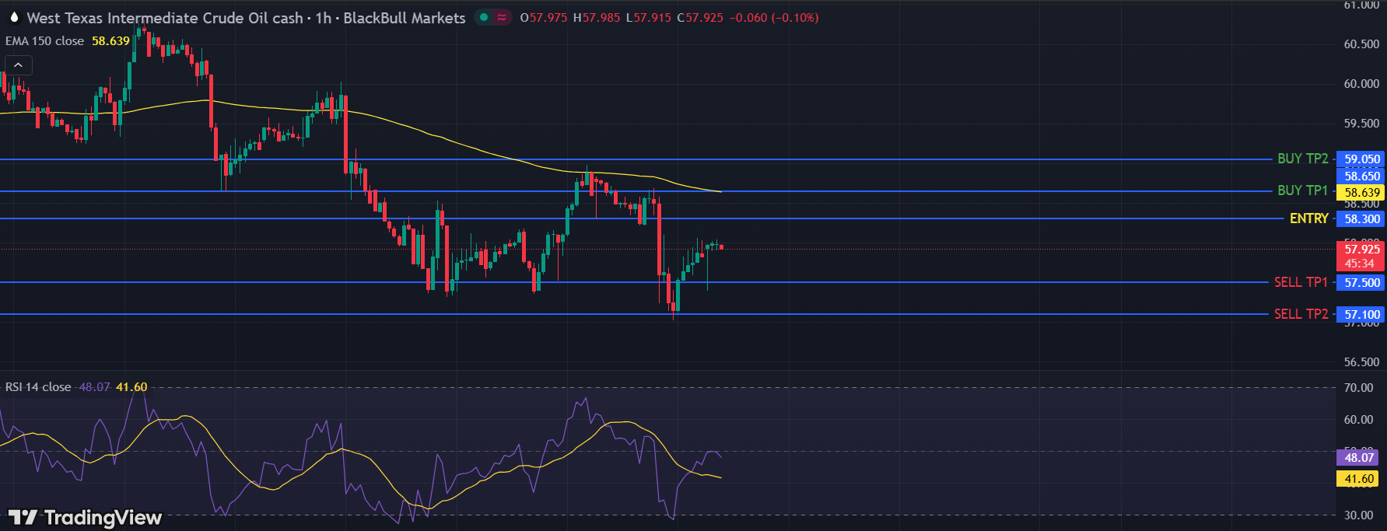Screen dimensions: 1387x531
Task: Click the 59.050 price axis tag
Action: (x=1361, y=159)
